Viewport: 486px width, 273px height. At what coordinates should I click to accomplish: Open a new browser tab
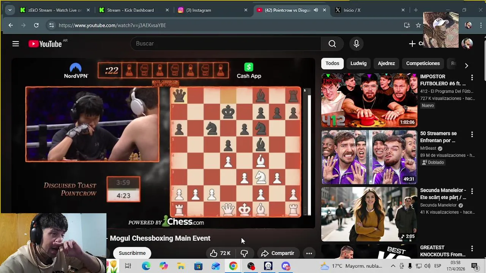click(416, 10)
